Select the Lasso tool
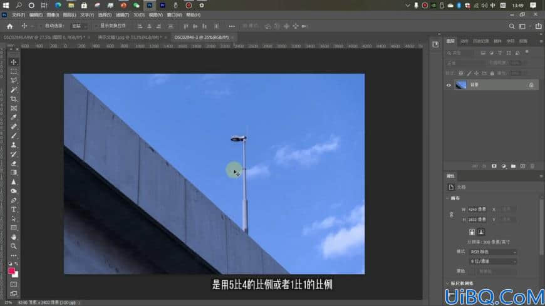This screenshot has width=545, height=306. 14,81
